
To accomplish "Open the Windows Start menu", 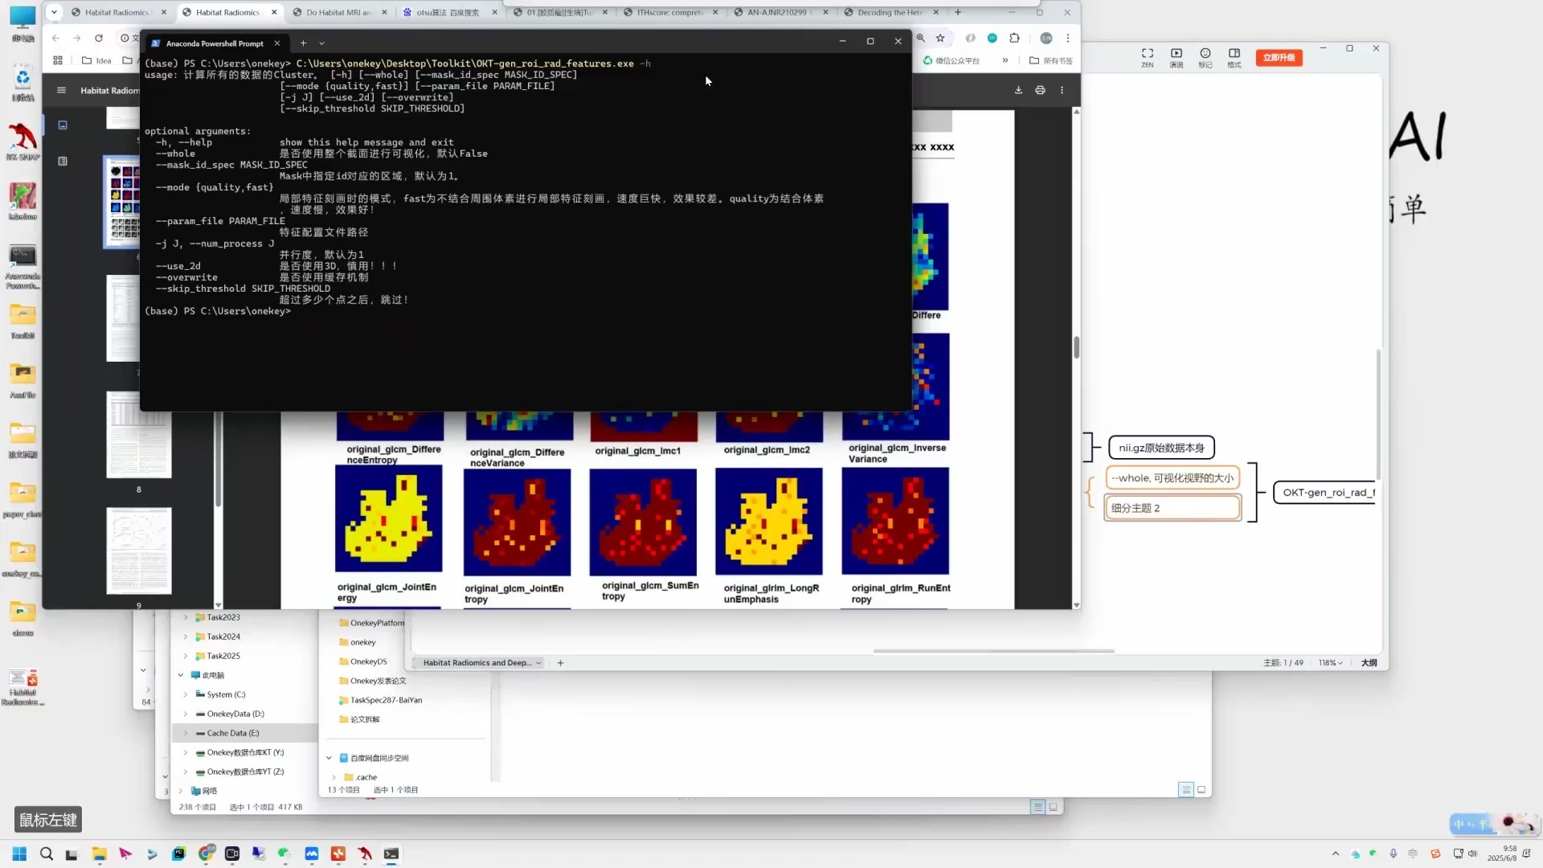I will coord(19,854).
